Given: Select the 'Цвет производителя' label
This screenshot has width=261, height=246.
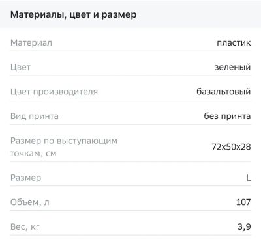Looking at the screenshot, I should click(54, 92).
